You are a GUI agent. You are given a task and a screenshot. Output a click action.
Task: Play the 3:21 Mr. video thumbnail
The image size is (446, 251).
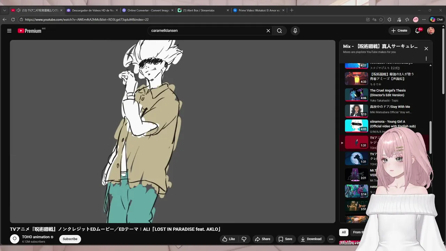coord(356,175)
